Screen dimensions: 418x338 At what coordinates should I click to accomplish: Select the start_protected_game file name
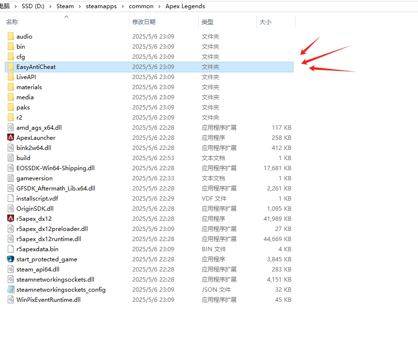pos(47,259)
